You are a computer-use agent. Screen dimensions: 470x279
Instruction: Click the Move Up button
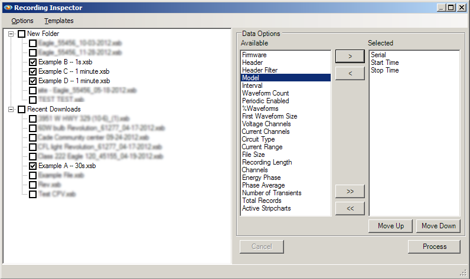[x=390, y=226]
